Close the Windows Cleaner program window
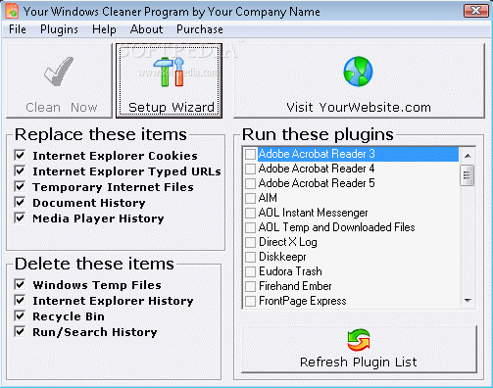Screen dimensions: 493x388 click(475, 11)
